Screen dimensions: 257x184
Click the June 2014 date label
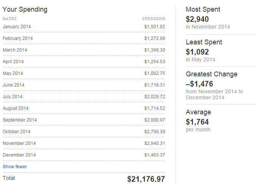pos(14,85)
